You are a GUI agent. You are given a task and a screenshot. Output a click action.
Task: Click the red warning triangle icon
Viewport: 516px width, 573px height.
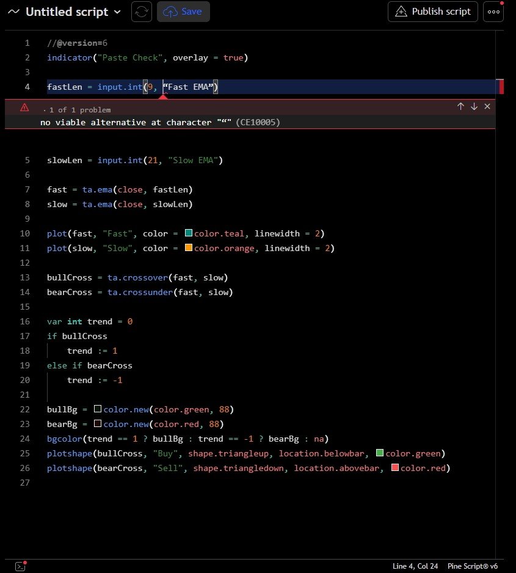pos(24,108)
